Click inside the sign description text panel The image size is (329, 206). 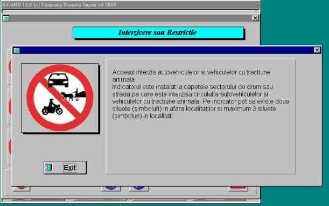click(x=201, y=116)
